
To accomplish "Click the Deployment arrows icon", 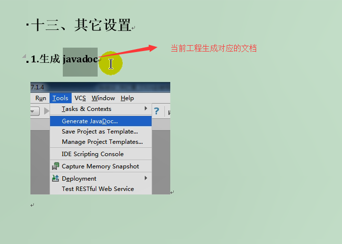I will click(55, 178).
